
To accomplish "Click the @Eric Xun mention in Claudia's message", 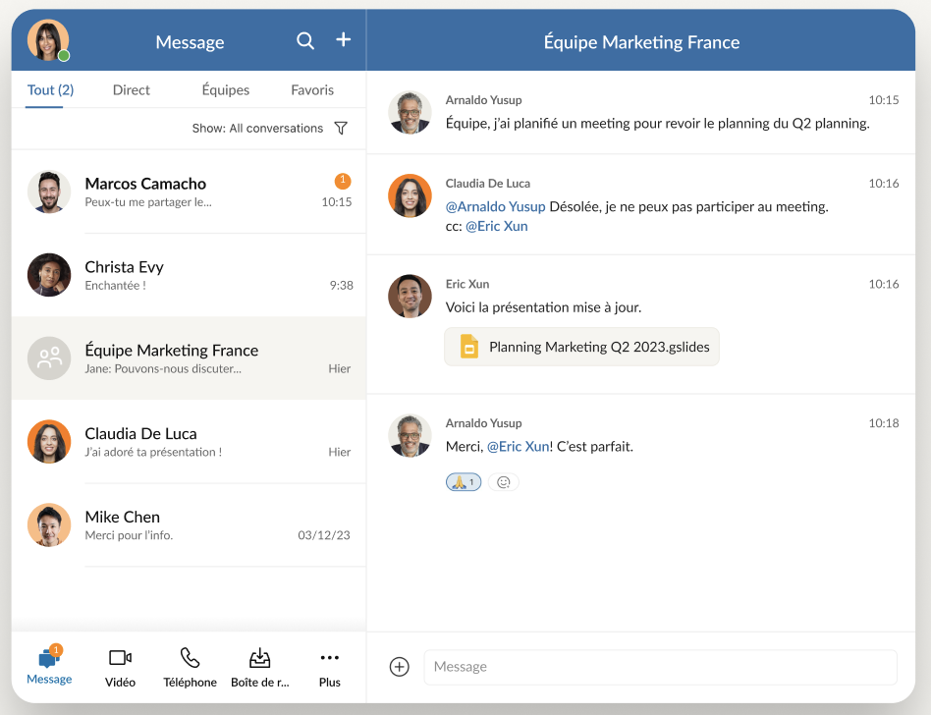I will coord(496,226).
